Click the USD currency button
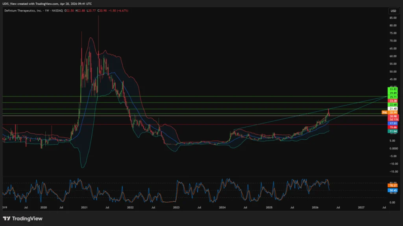Image resolution: width=403 pixels, height=226 pixels. point(393,11)
